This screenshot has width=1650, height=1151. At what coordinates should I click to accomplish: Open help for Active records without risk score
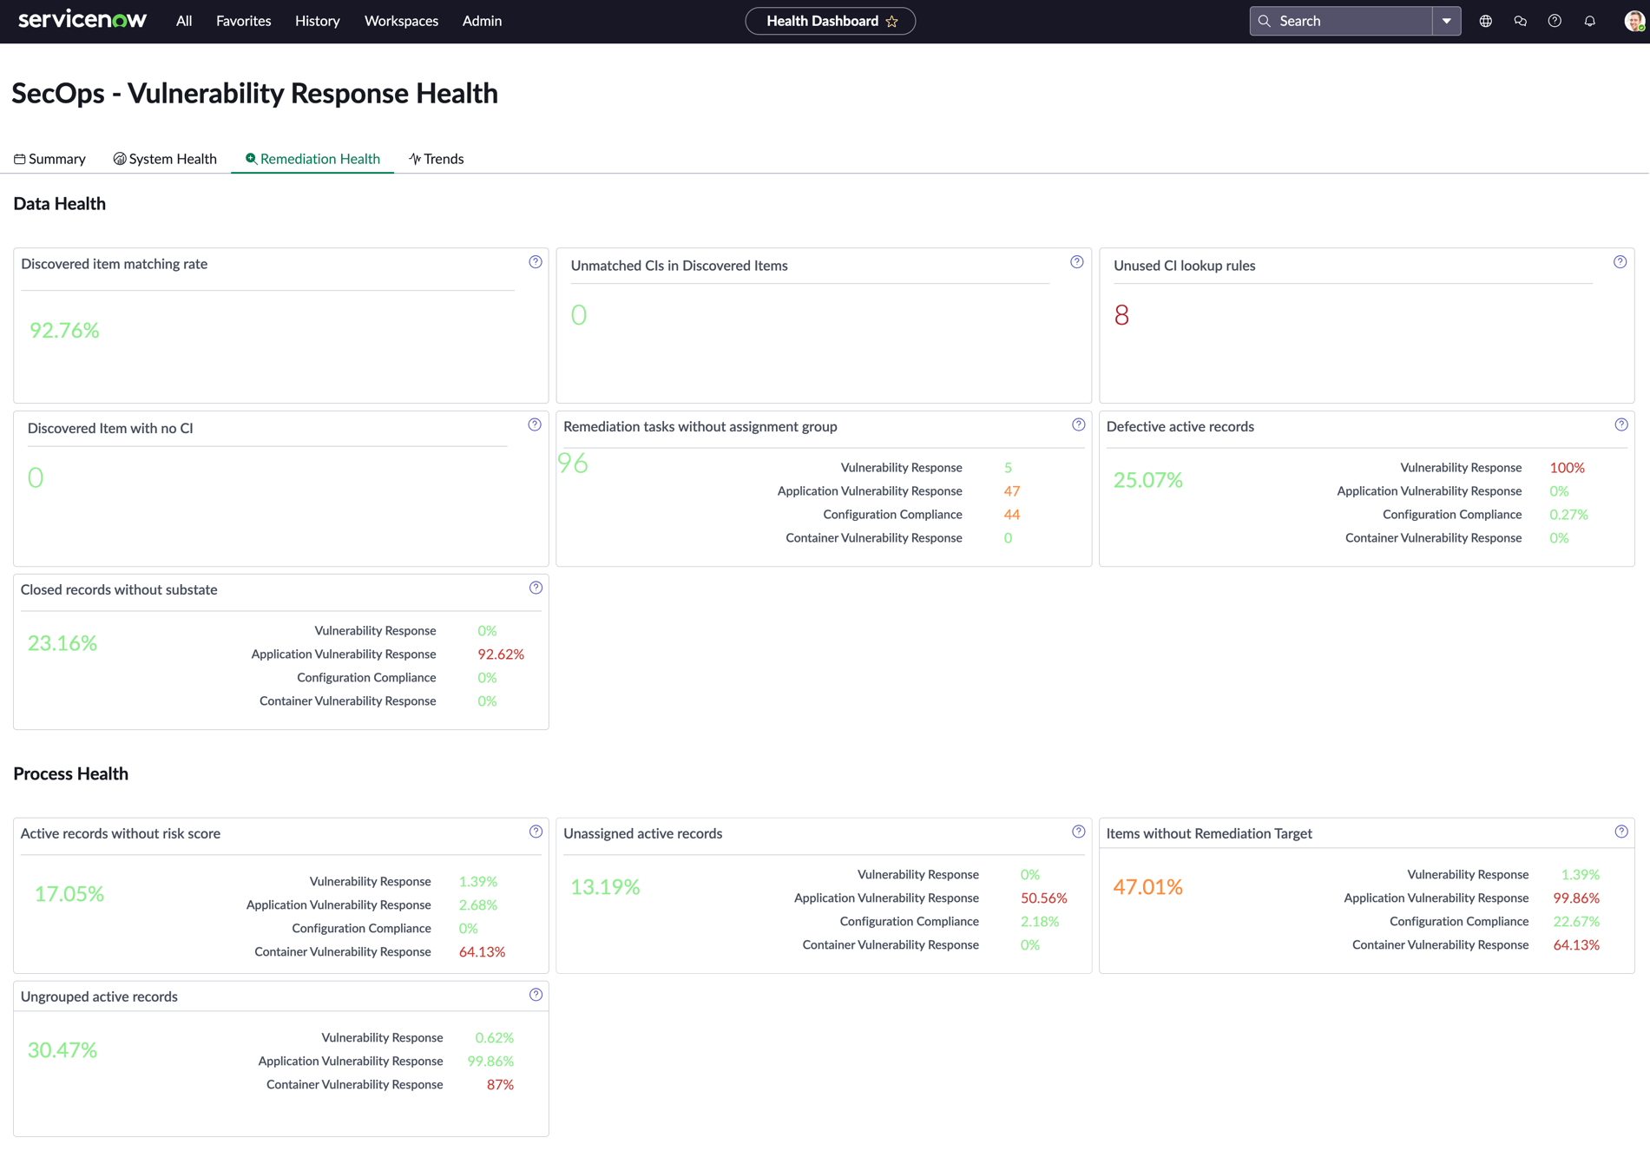pyautogui.click(x=536, y=832)
